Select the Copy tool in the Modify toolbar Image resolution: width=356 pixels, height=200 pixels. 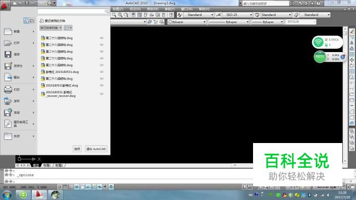tap(352, 37)
